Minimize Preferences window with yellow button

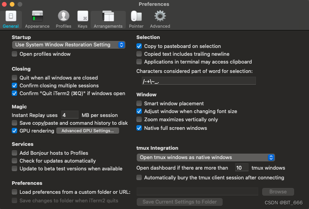click(x=12, y=4)
